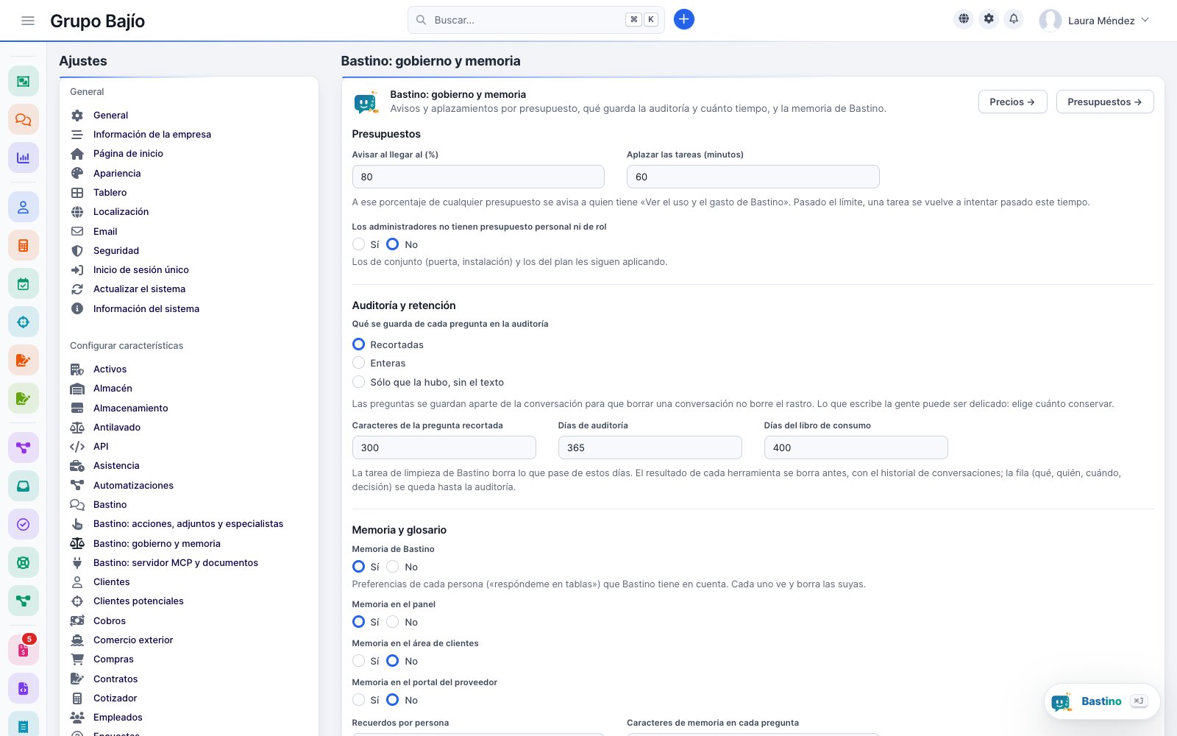The height and width of the screenshot is (736, 1177).
Task: Focus the Buscar search field
Action: point(536,20)
